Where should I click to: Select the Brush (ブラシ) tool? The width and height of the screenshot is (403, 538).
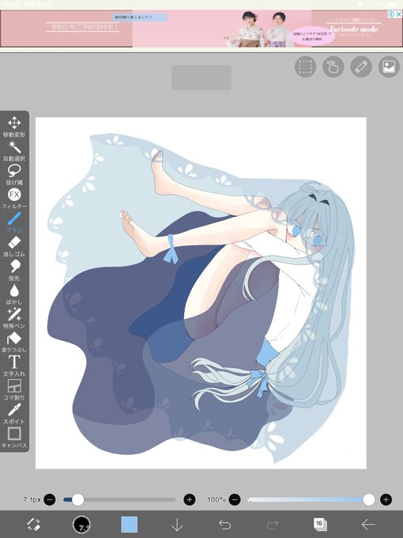pos(14,222)
